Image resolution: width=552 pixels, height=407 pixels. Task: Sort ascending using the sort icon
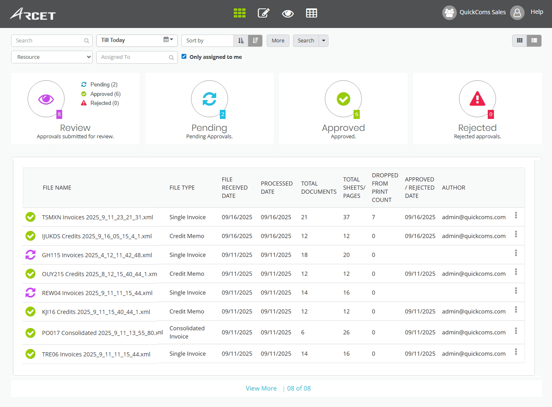pos(241,41)
